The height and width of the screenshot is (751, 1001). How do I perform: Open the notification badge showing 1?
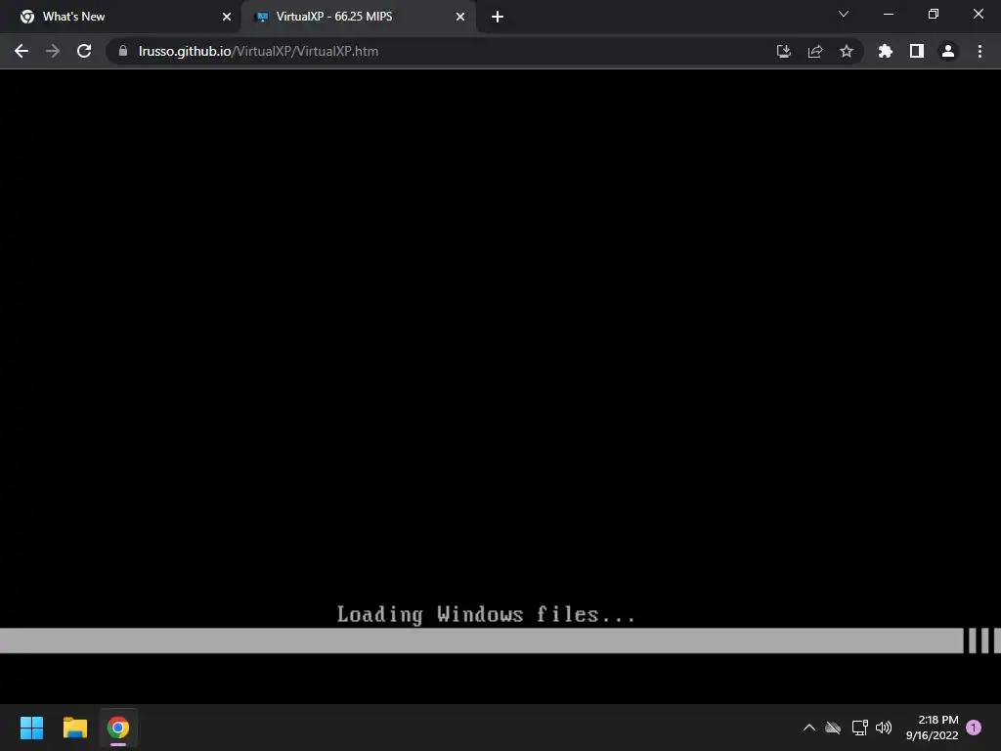[974, 728]
